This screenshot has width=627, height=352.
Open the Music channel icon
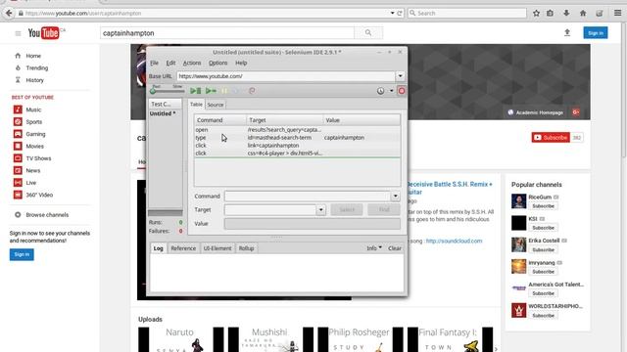pyautogui.click(x=18, y=110)
